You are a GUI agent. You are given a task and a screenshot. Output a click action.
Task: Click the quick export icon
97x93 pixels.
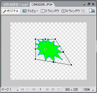coord(92,11)
